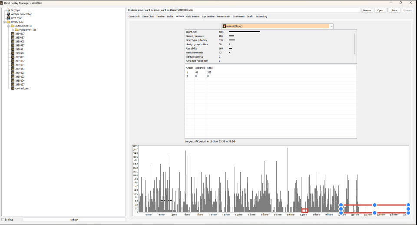Click the replay file icon for calvinedpass

[13, 88]
